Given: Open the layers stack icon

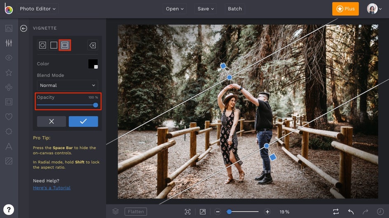Looking at the screenshot, I should coord(115,211).
